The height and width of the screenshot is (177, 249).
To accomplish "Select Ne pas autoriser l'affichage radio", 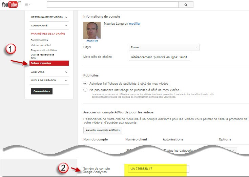I will (x=85, y=90).
